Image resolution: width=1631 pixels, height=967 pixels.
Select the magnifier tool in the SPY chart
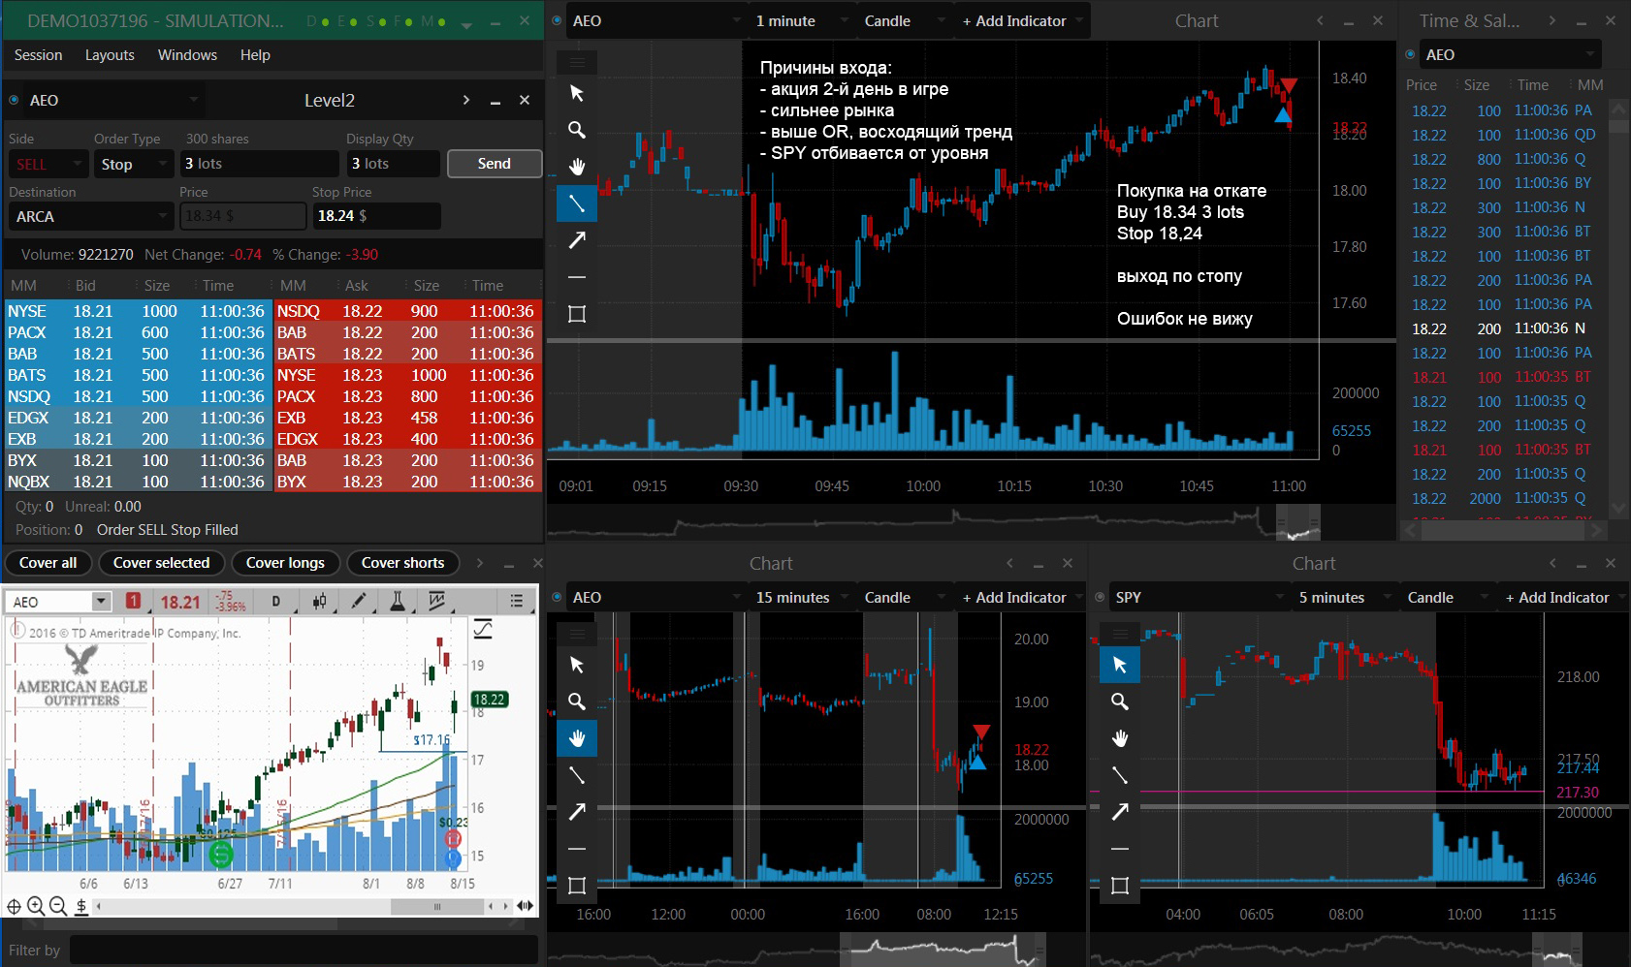(1120, 702)
